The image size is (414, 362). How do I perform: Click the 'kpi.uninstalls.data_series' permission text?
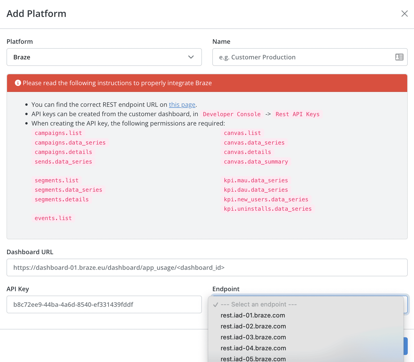tap(268, 209)
